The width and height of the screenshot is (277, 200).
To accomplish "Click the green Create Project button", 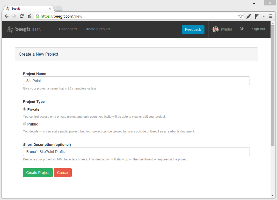I will [38, 173].
